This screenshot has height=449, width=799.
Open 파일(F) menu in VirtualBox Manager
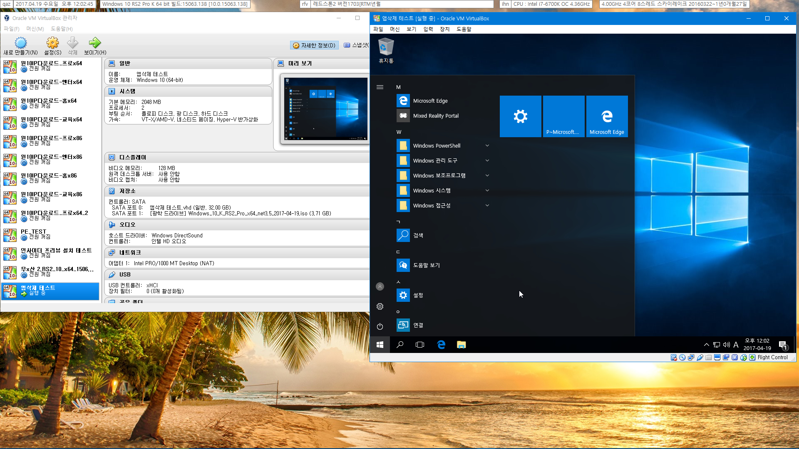tap(12, 29)
